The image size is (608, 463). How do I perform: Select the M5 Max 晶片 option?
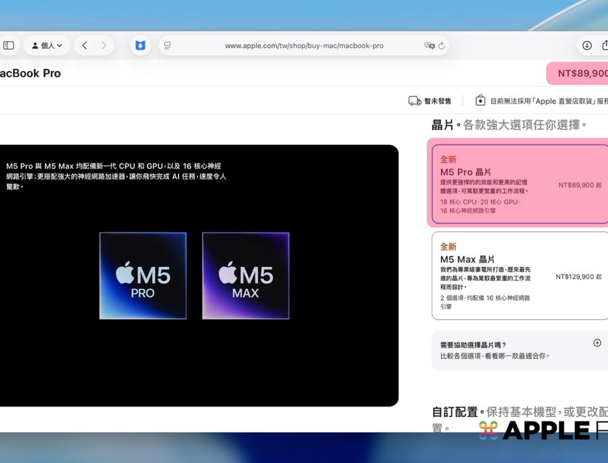pos(520,276)
